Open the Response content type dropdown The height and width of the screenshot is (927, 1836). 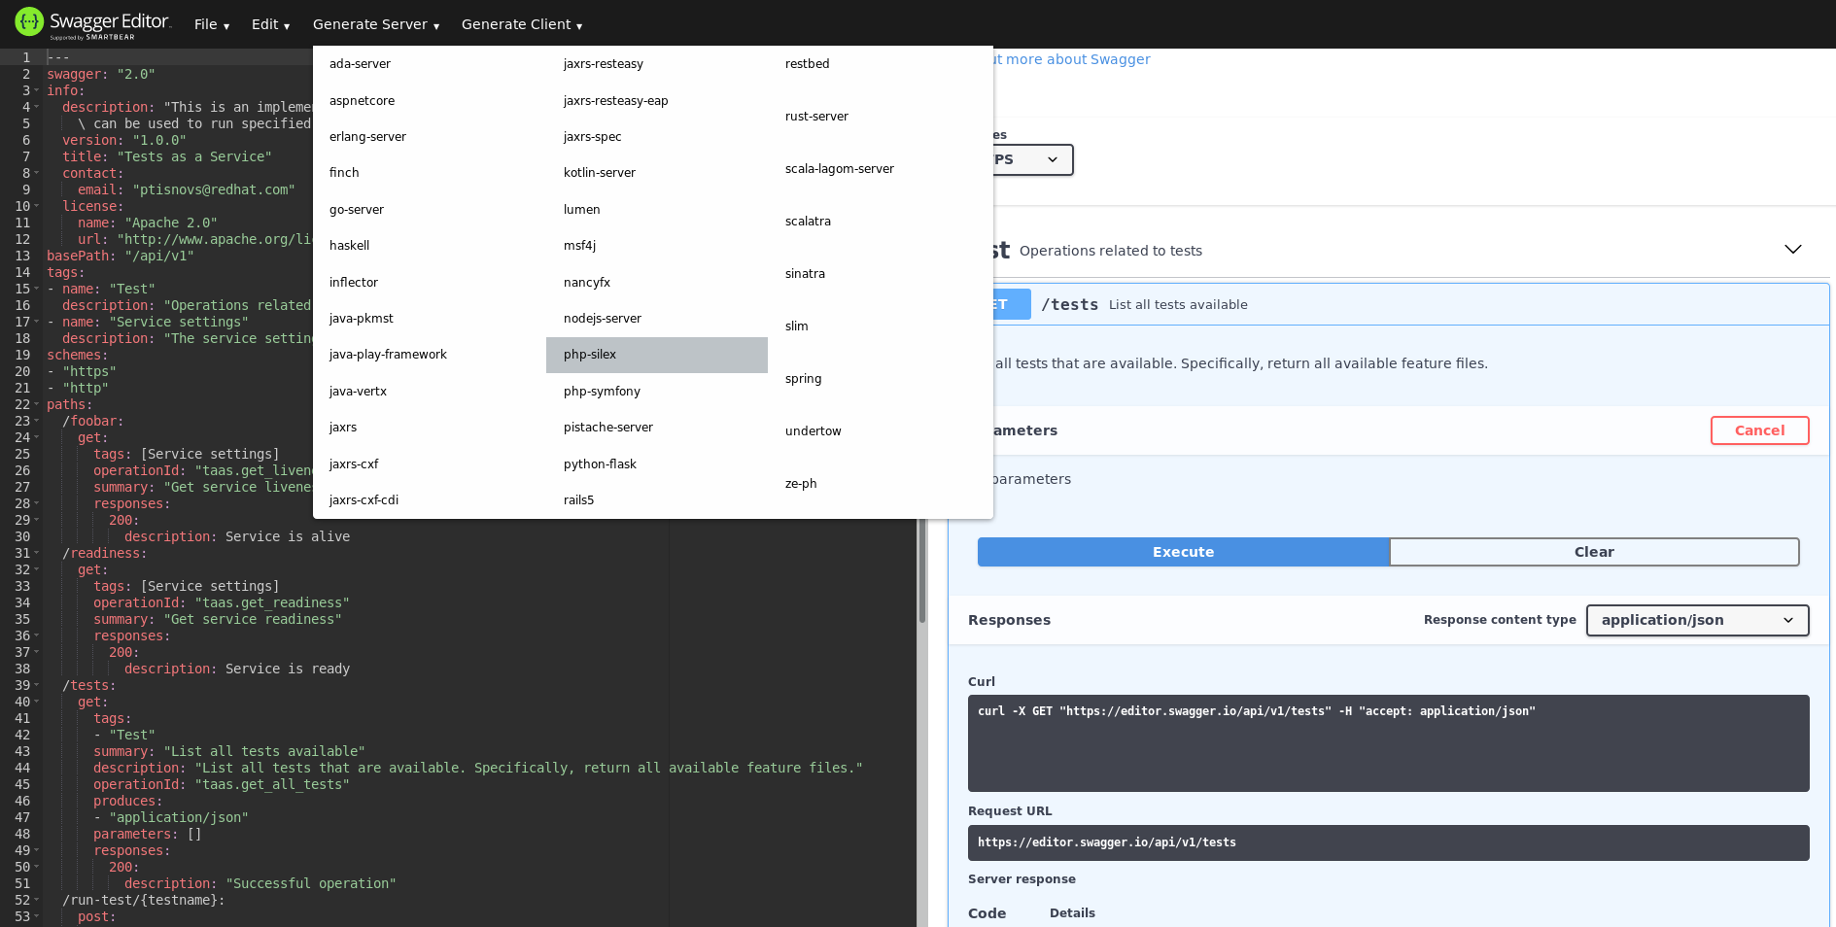pyautogui.click(x=1697, y=620)
